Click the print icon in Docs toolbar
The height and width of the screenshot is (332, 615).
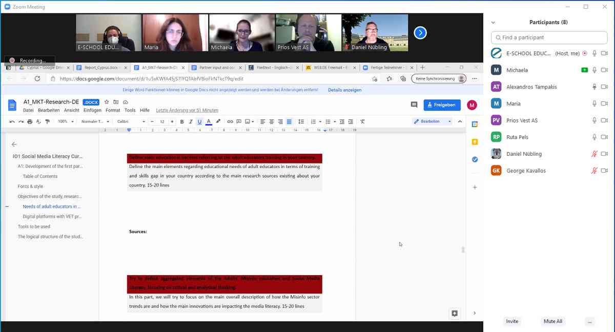30,121
